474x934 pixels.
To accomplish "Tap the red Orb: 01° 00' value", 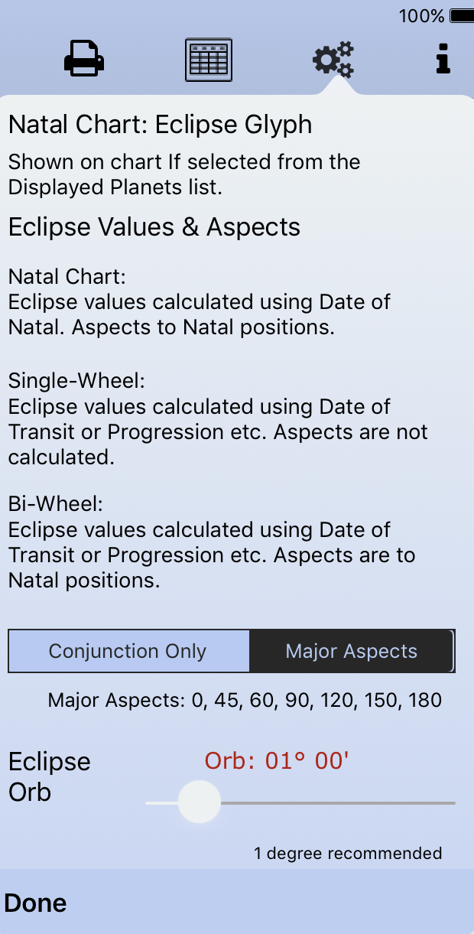I will tap(278, 761).
